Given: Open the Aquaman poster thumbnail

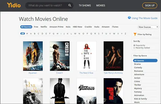Looking at the screenshot, I should (33, 56).
